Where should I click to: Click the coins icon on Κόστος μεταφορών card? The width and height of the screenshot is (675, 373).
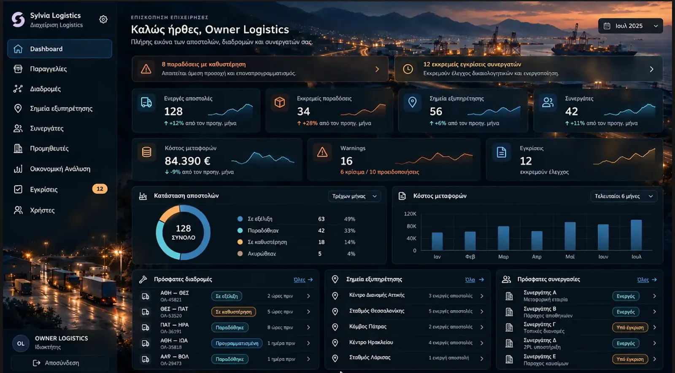[146, 152]
